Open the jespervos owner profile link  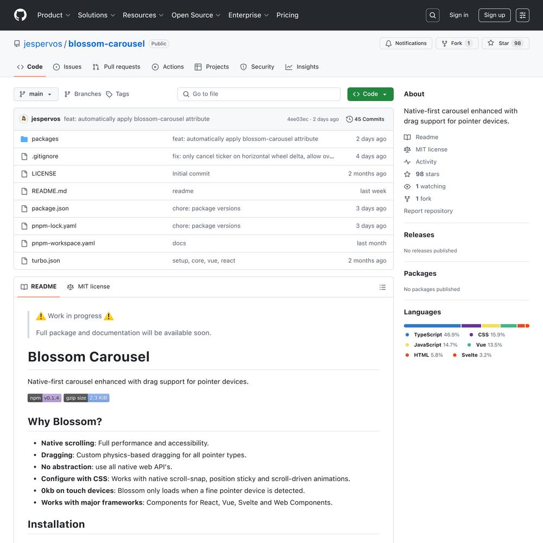click(43, 43)
